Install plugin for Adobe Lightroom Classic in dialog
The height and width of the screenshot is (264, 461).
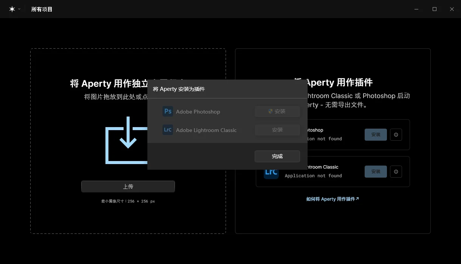277,130
